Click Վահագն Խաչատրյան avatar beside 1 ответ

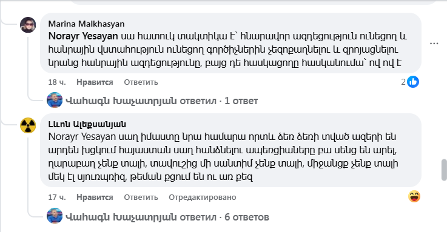pyautogui.click(x=55, y=100)
